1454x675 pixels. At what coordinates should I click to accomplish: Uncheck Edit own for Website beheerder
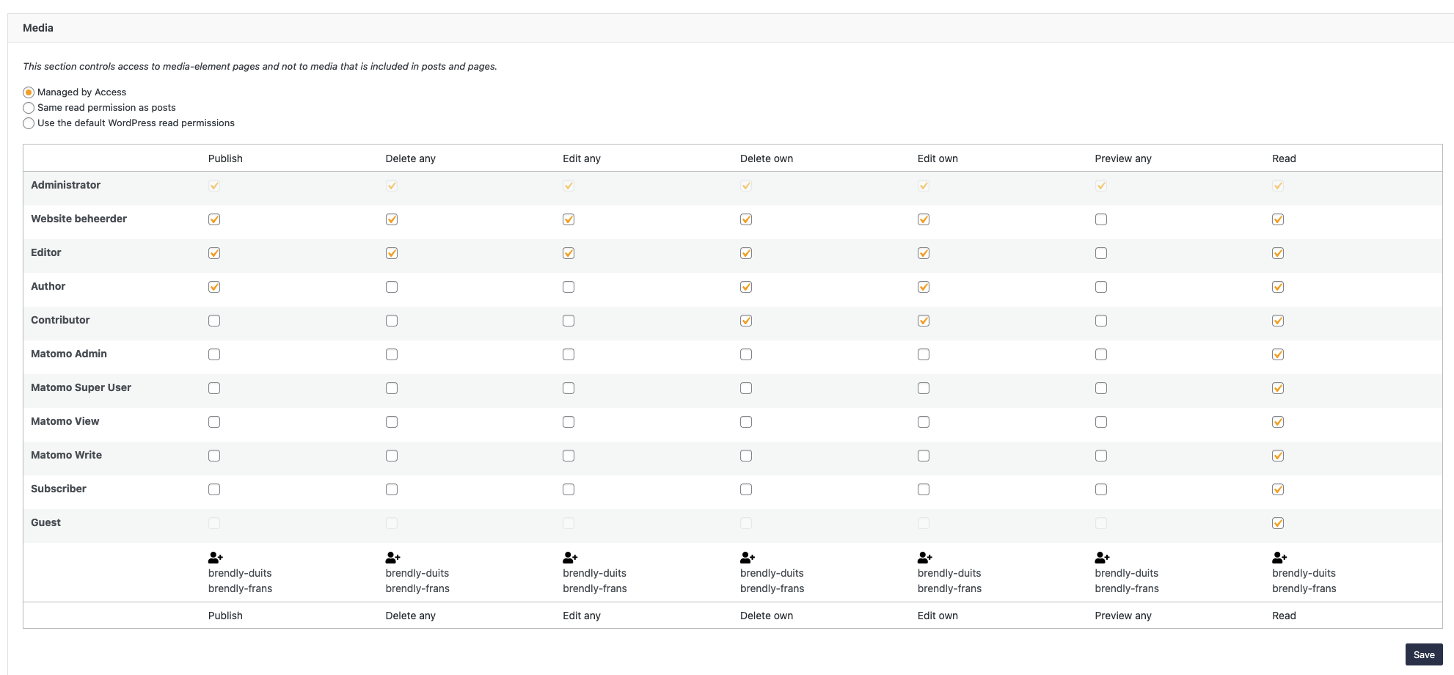[924, 219]
